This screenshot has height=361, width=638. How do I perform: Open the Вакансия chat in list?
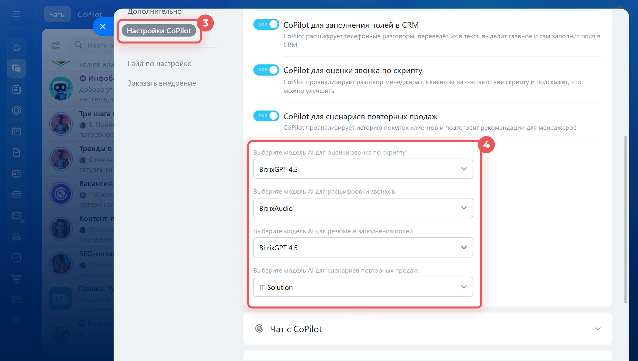[80, 194]
